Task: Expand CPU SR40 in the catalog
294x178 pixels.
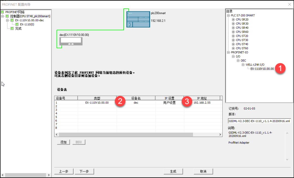Action: pos(233,28)
